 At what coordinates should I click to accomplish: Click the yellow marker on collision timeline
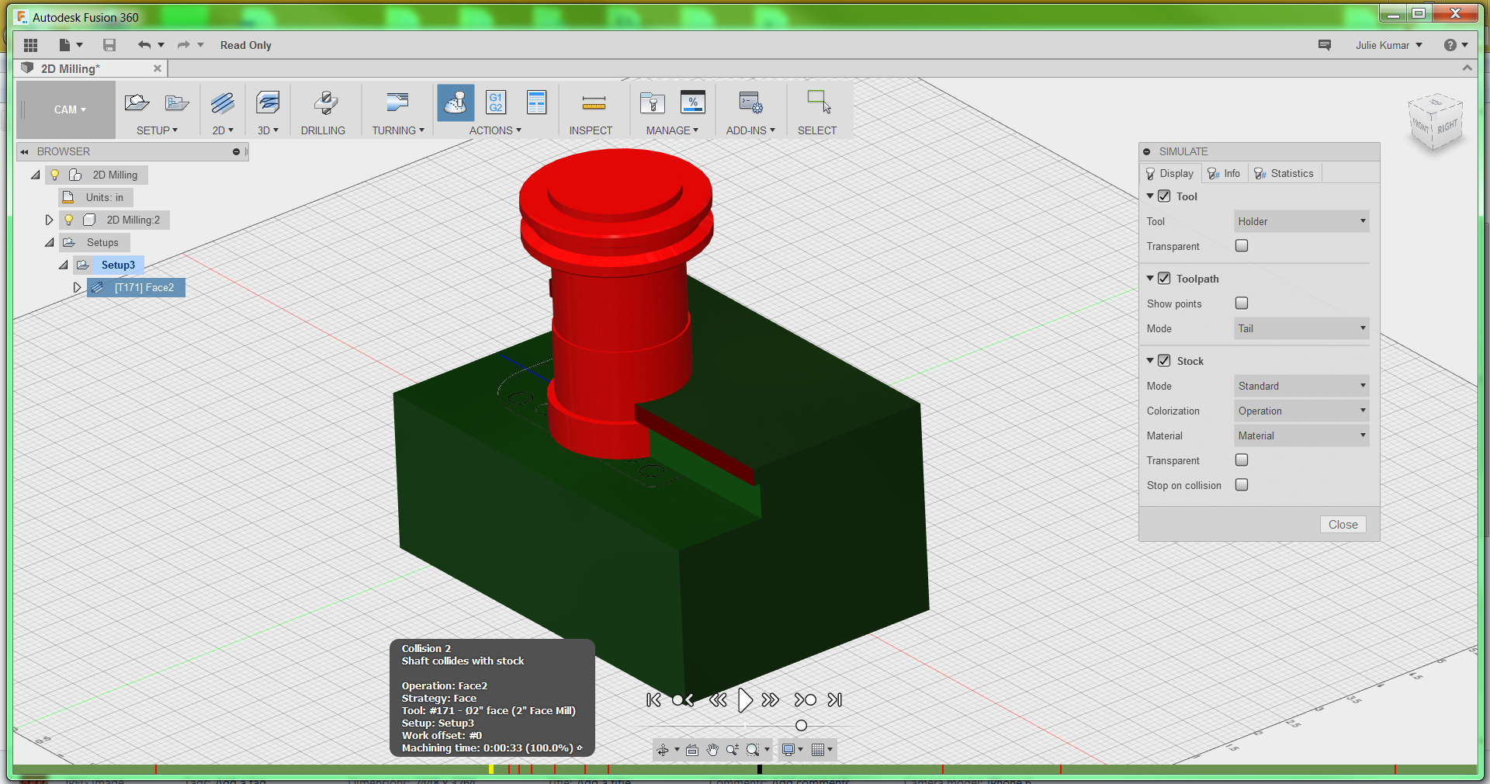tap(491, 769)
